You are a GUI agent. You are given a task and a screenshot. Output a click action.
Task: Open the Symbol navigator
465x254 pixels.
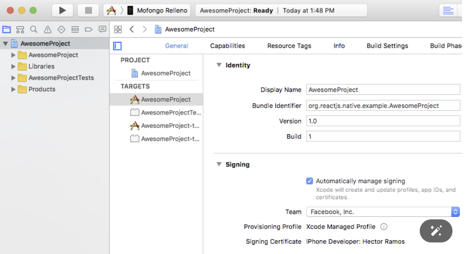[20, 29]
